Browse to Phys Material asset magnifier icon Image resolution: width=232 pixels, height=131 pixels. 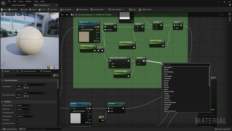tap(28, 88)
